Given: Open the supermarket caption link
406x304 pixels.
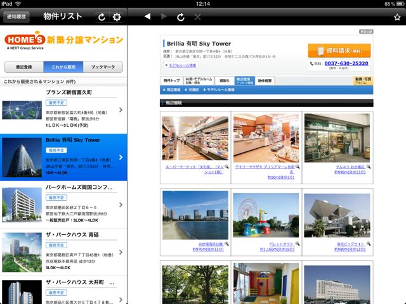Looking at the screenshot, I should click(195, 169).
